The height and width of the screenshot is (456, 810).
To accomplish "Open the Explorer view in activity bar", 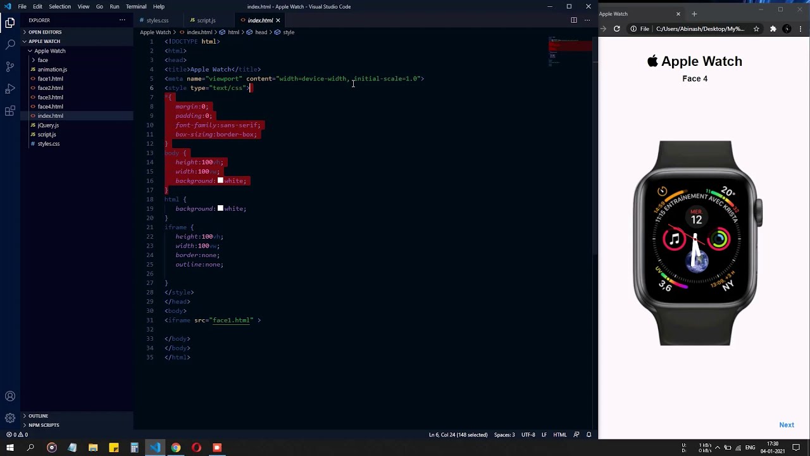I will click(x=10, y=23).
